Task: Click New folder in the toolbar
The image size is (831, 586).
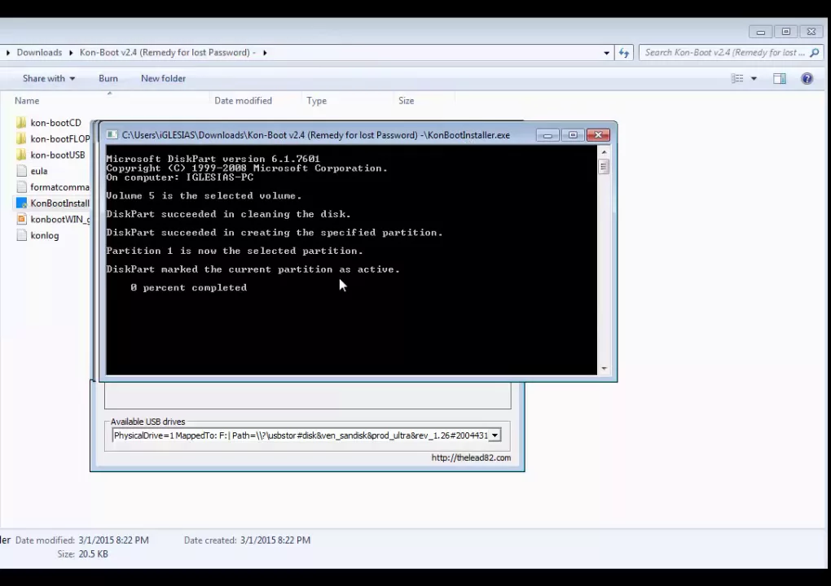Action: [x=163, y=78]
